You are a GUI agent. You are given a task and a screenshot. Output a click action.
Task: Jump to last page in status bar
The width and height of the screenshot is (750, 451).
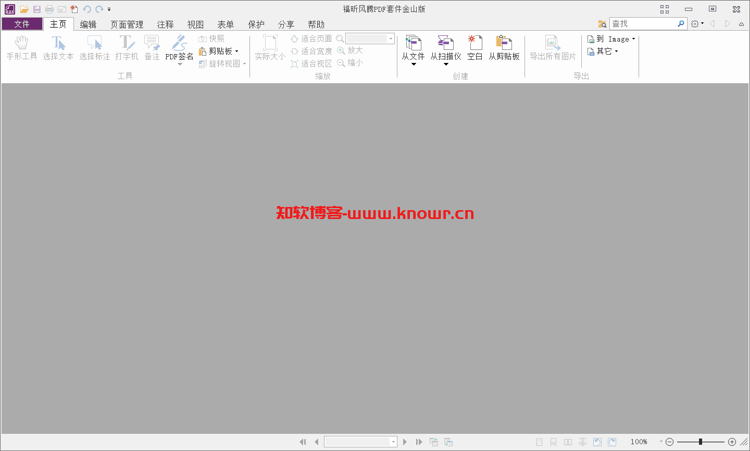coord(419,442)
